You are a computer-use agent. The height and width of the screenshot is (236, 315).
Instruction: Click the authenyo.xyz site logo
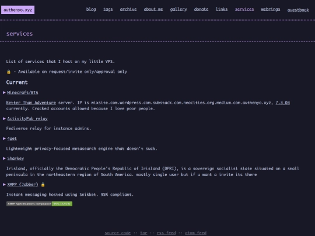pos(17,10)
